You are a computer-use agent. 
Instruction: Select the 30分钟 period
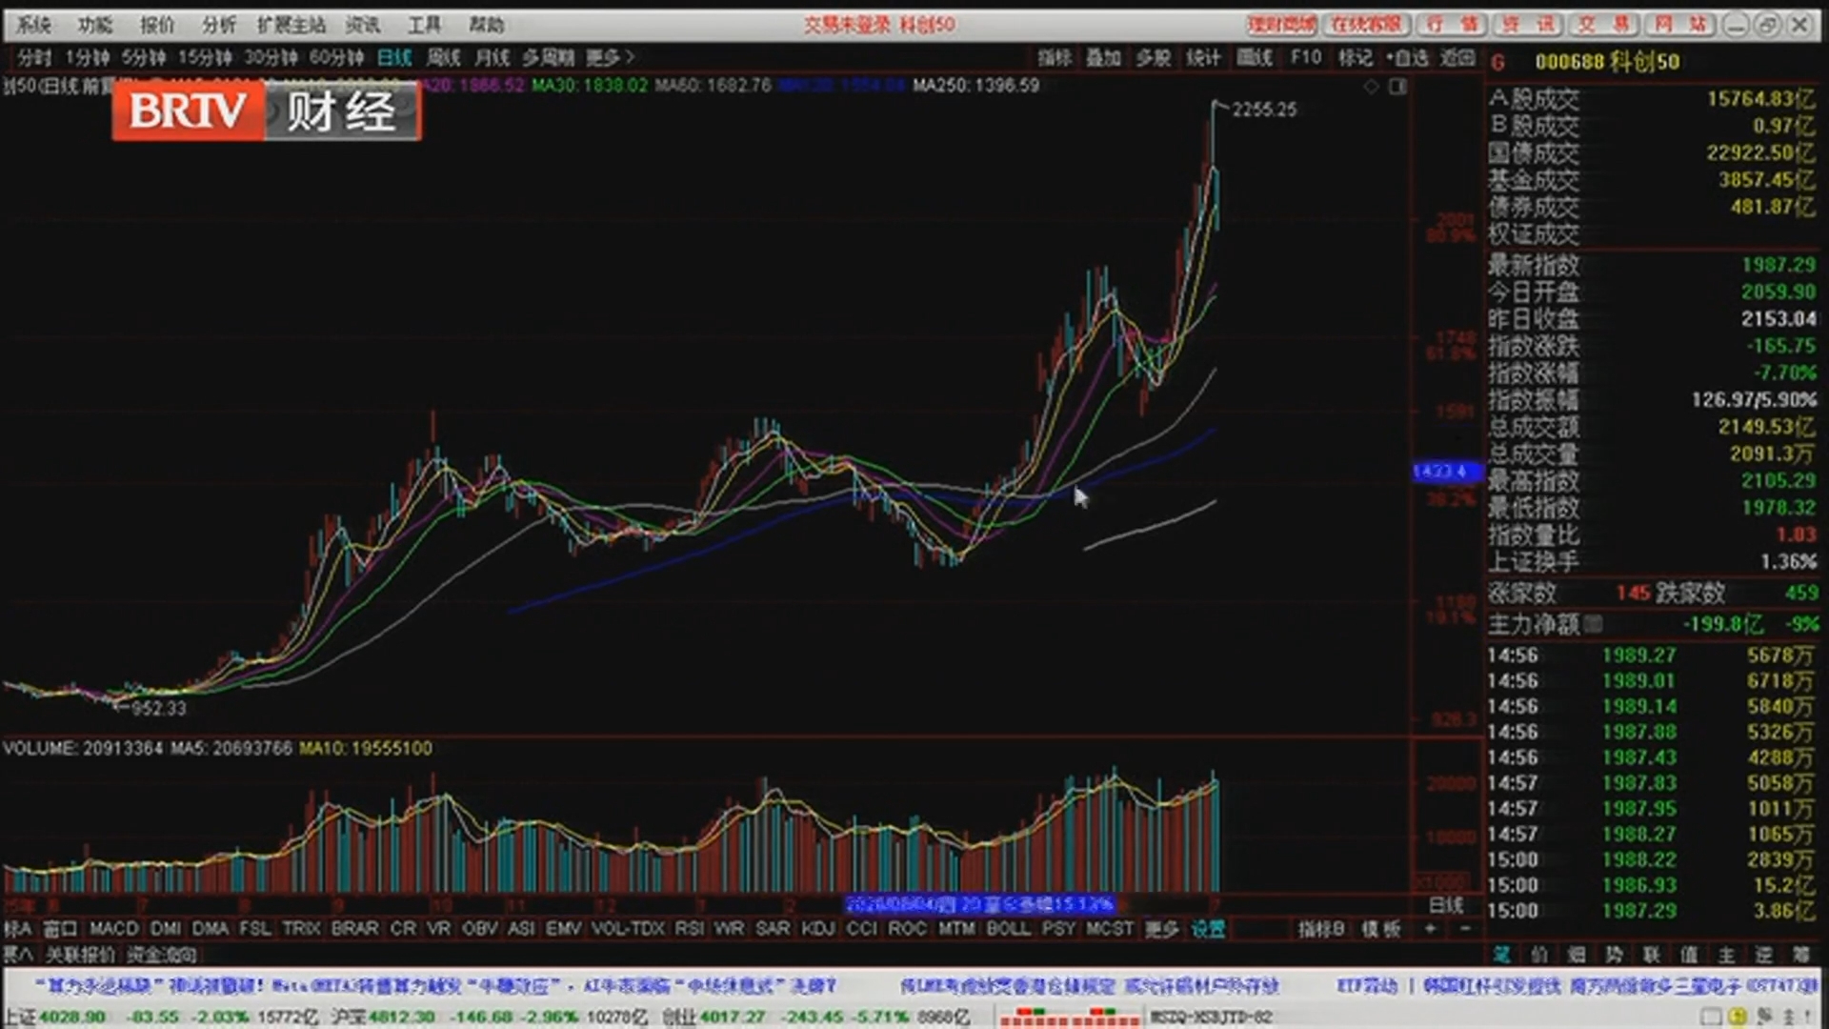[x=271, y=58]
